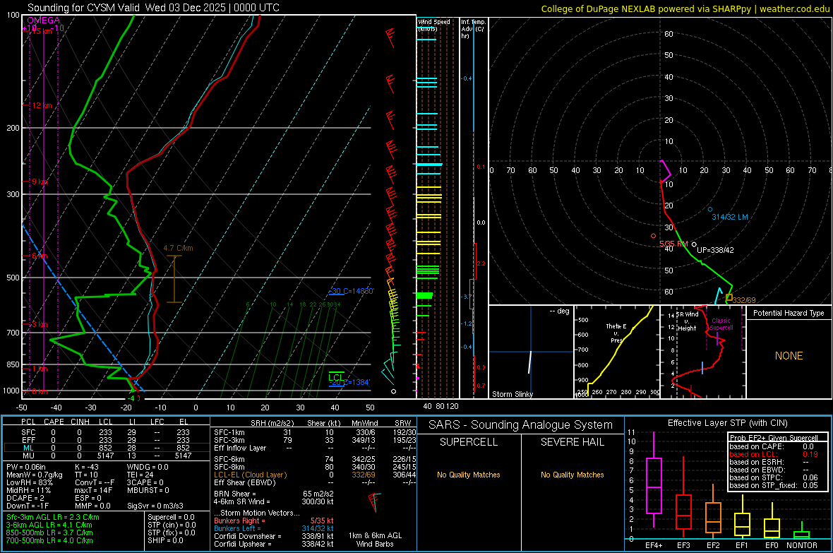Click the Storm Slinky panel label
The width and height of the screenshot is (833, 553).
[512, 394]
